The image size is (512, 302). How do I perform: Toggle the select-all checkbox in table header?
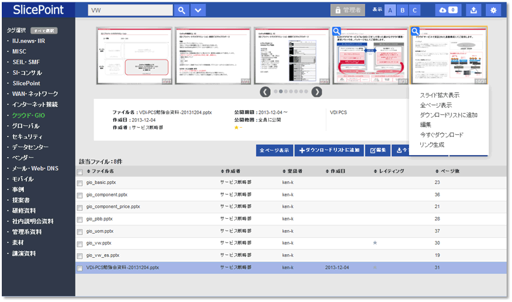80,172
